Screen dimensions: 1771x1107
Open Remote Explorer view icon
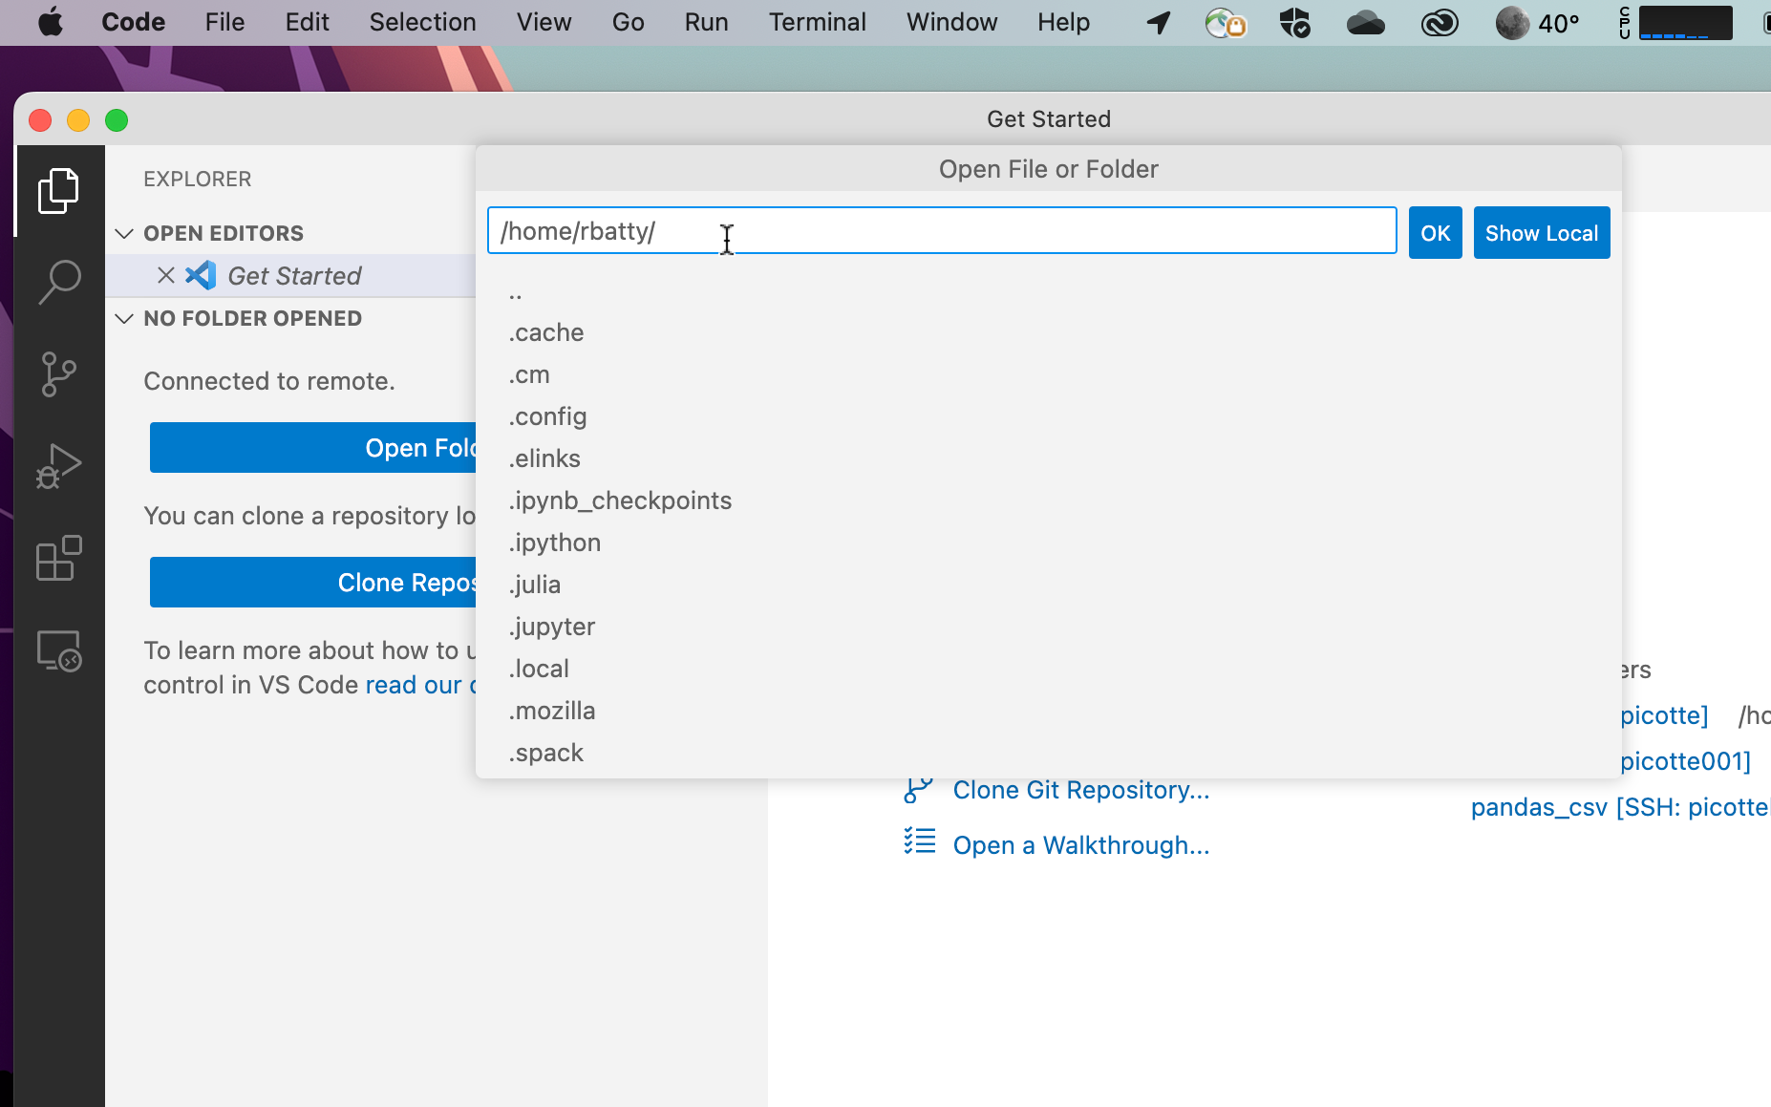point(58,650)
